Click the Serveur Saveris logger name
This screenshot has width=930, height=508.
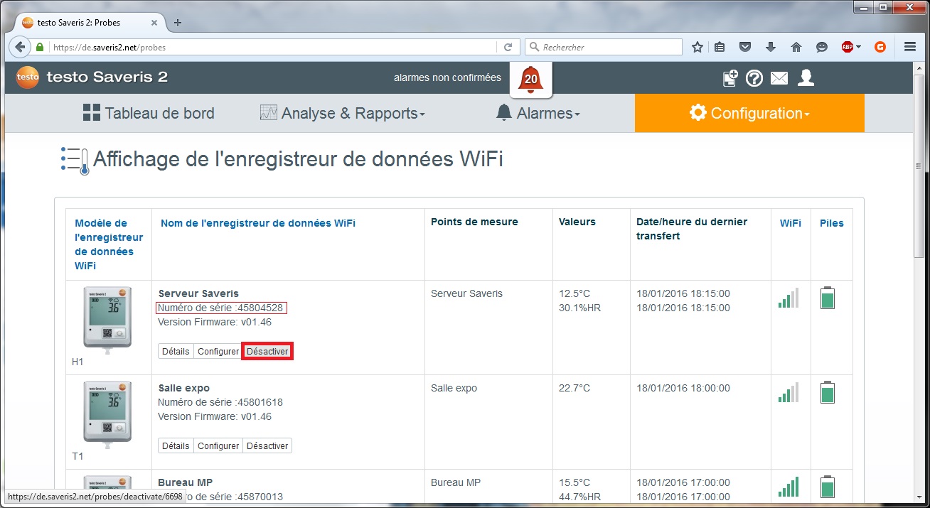(x=198, y=293)
